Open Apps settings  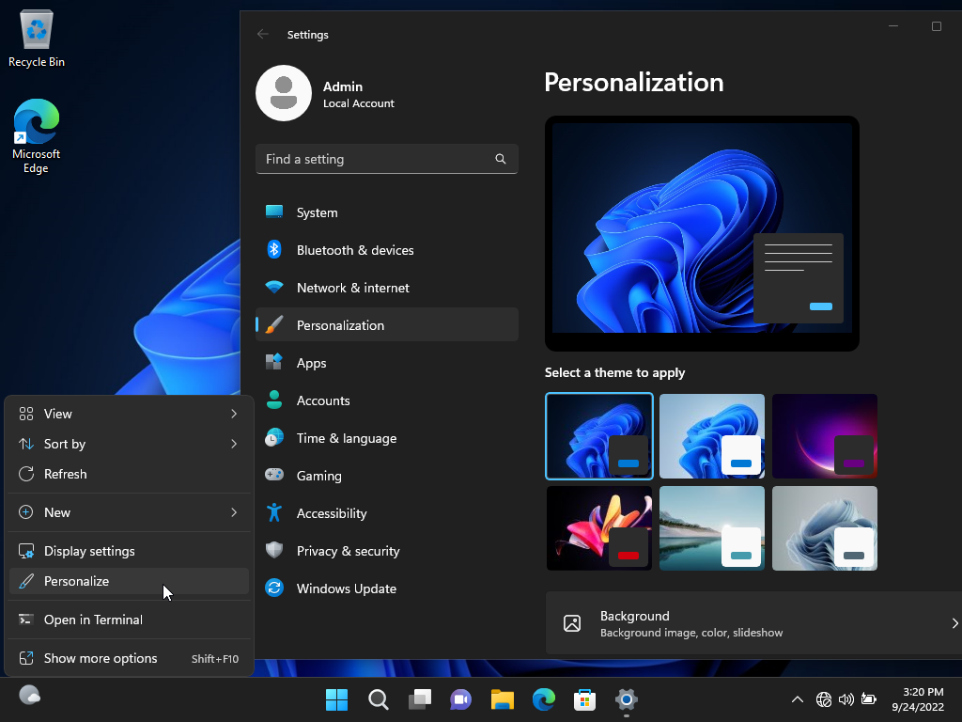coord(387,363)
